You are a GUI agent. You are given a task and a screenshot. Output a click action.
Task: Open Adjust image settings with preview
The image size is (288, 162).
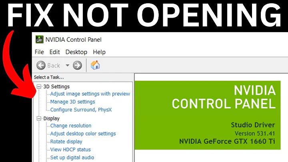90,94
